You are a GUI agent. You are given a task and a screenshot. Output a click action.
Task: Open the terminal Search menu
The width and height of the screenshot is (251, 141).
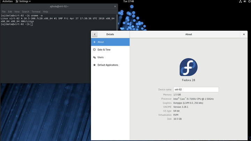(x=25, y=12)
